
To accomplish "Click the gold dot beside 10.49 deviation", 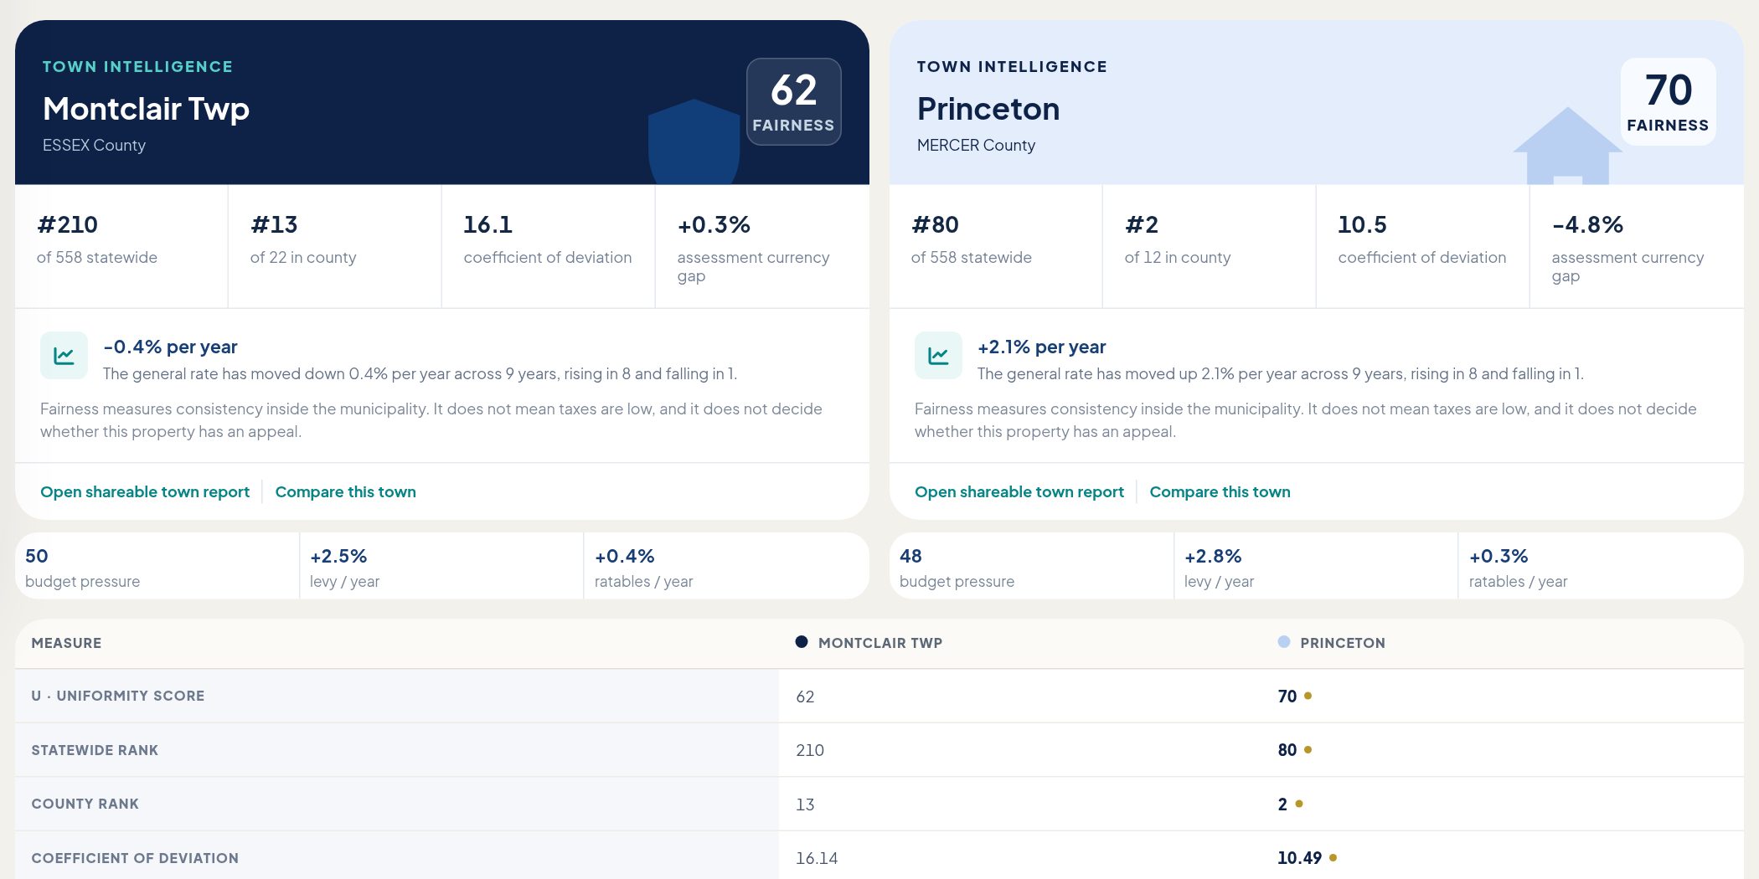I will click(x=1333, y=857).
